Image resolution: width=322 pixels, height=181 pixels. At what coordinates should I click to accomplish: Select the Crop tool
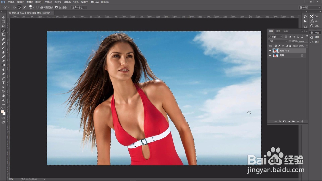pyautogui.click(x=3, y=35)
